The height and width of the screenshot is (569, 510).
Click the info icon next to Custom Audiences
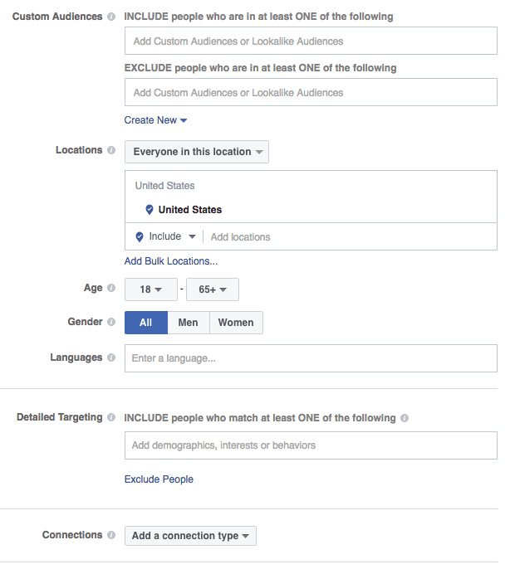(x=112, y=17)
